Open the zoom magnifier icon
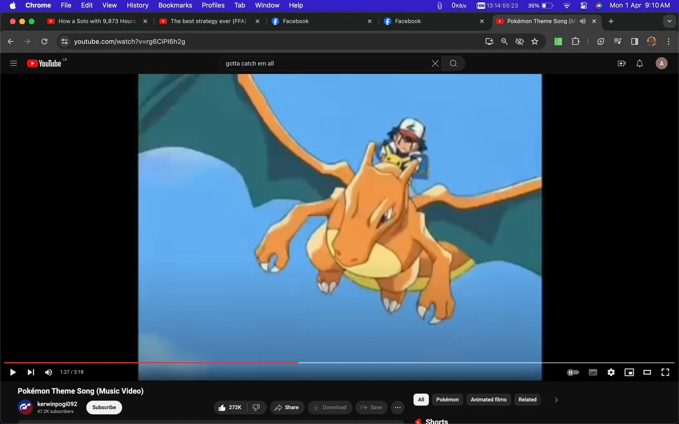 504,41
